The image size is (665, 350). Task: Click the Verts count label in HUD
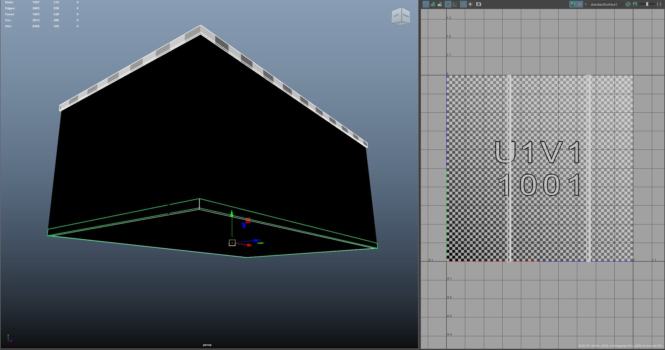pyautogui.click(x=9, y=2)
